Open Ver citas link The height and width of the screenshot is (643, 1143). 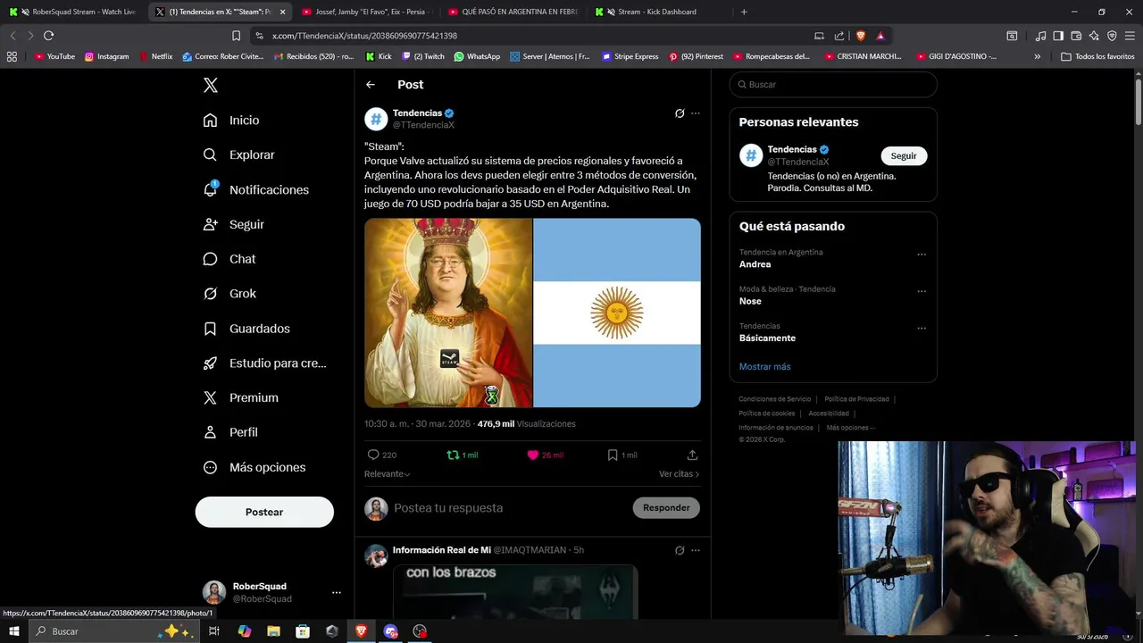[x=679, y=474]
